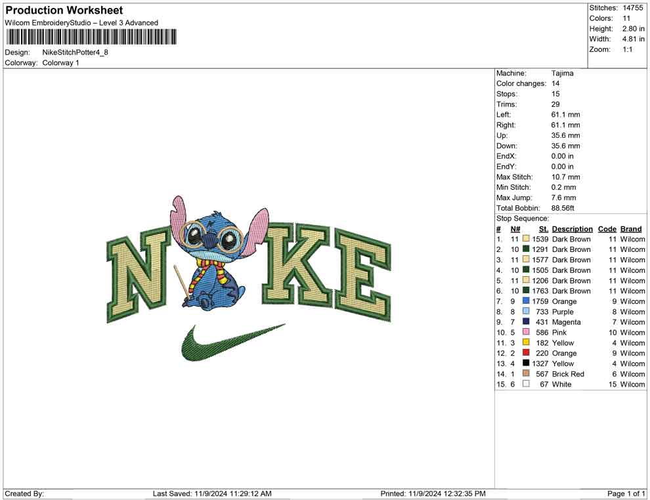Click the dark green swatch in stop row 2

(x=526, y=249)
